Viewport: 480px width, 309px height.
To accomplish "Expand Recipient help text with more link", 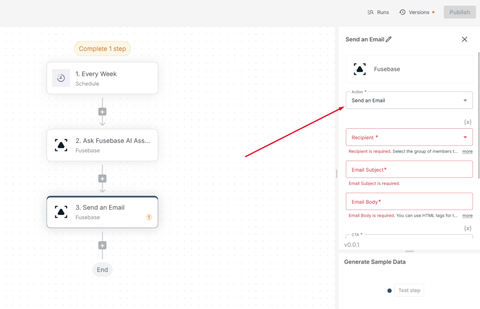I will click(x=467, y=151).
